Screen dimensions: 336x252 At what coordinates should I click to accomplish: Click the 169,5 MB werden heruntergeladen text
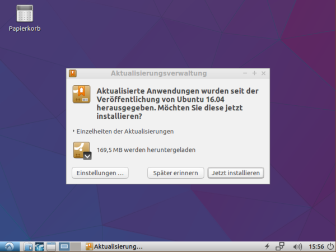(x=146, y=150)
